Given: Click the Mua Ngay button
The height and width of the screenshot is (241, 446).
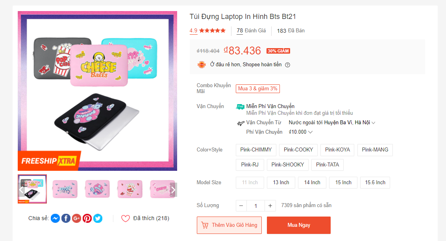Looking at the screenshot, I should (x=298, y=225).
